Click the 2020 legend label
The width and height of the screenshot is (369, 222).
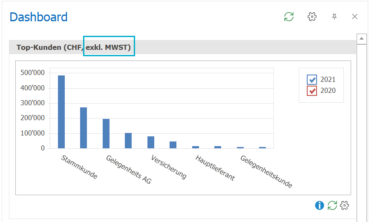[x=328, y=91]
